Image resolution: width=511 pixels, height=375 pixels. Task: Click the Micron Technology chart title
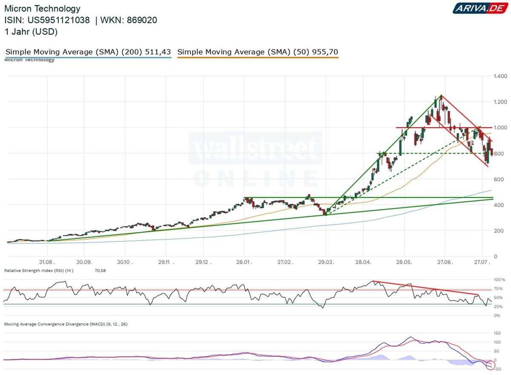42,9
